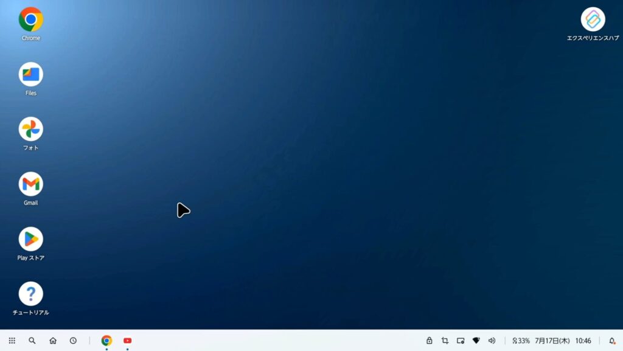Screen dimensions: 623x351
Task: Check battery status showing 33%
Action: (521, 341)
